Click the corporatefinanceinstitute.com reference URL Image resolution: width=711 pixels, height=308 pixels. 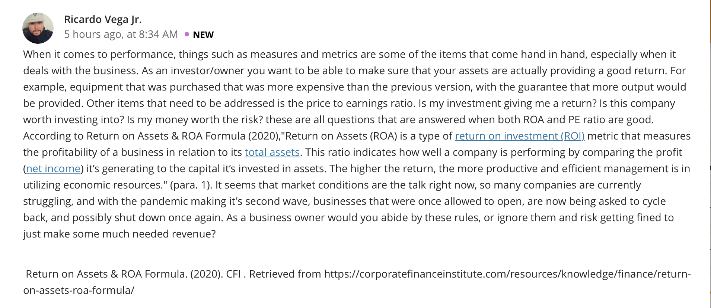click(x=507, y=274)
